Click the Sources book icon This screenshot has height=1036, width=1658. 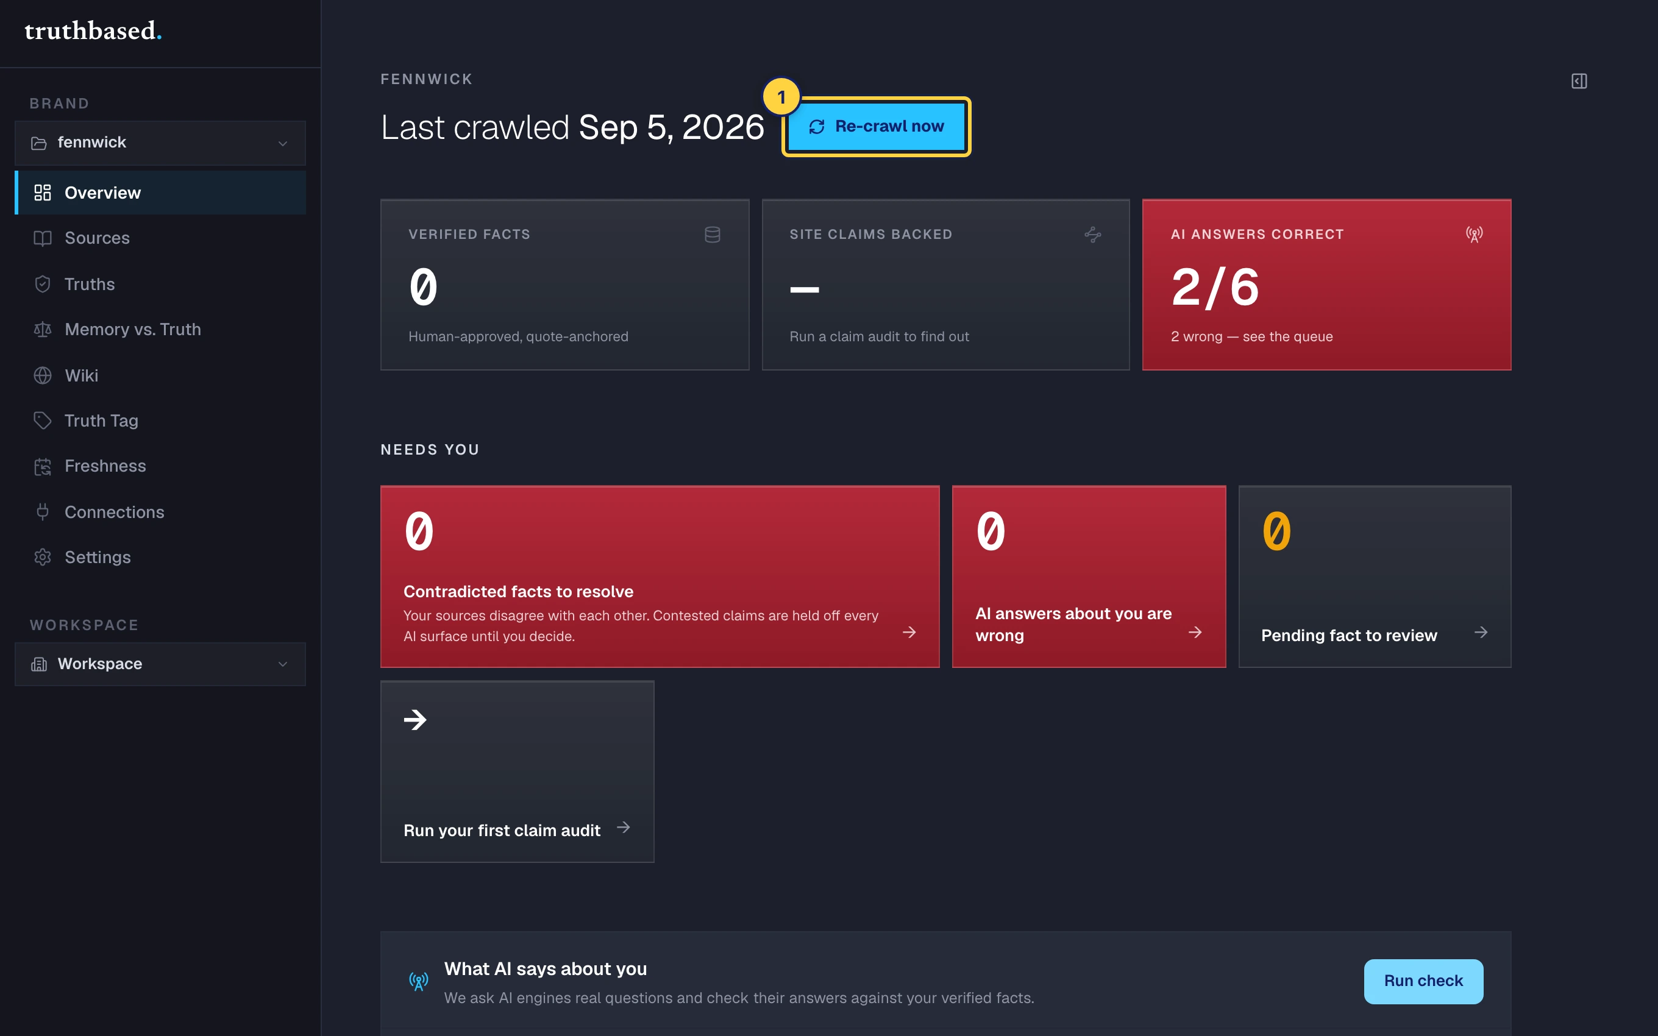43,238
